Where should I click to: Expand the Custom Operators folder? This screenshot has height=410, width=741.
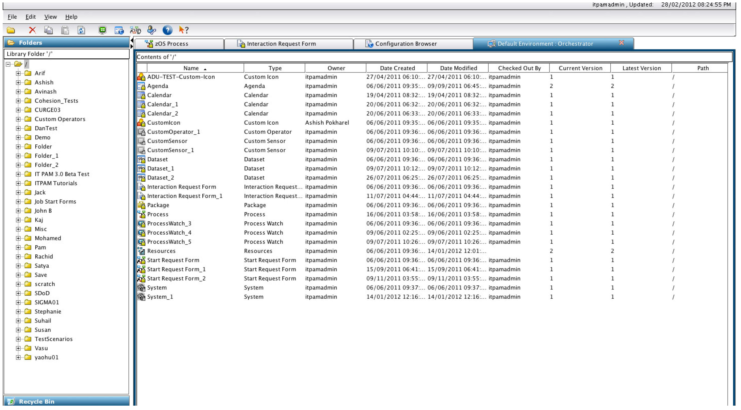(18, 119)
